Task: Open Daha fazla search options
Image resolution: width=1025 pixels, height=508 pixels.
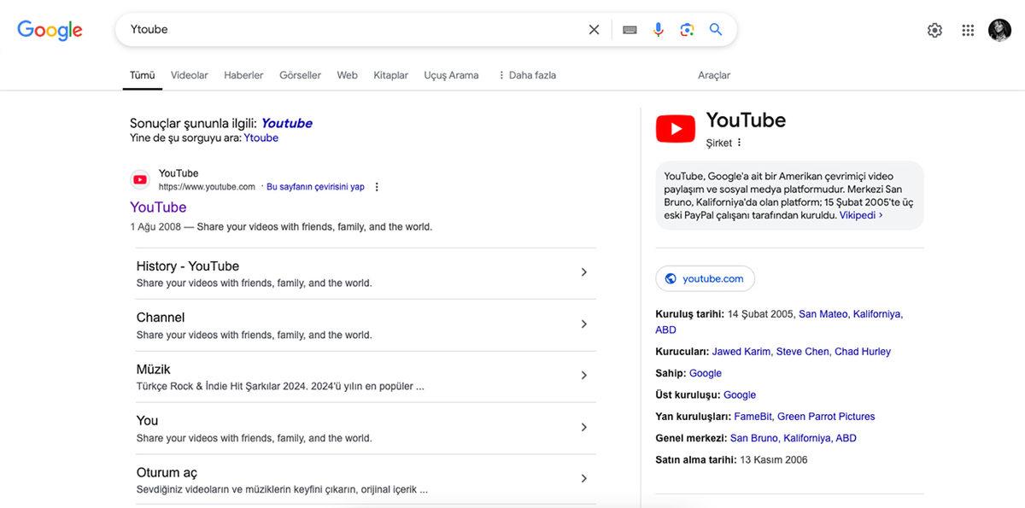Action: [x=527, y=75]
